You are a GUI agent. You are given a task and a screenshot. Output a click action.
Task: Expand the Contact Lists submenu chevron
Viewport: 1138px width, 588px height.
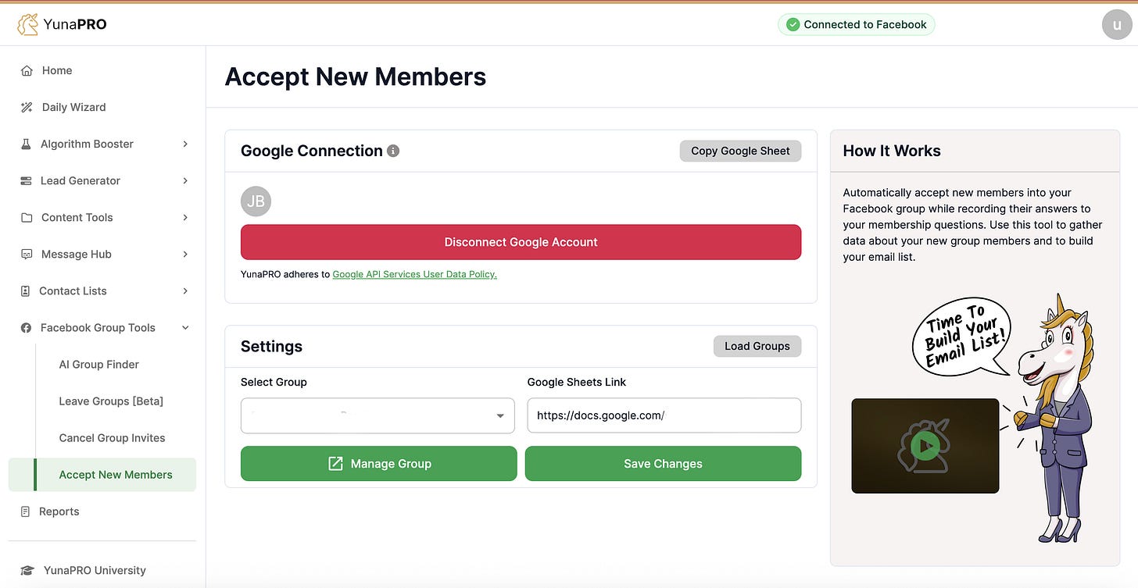coord(185,290)
